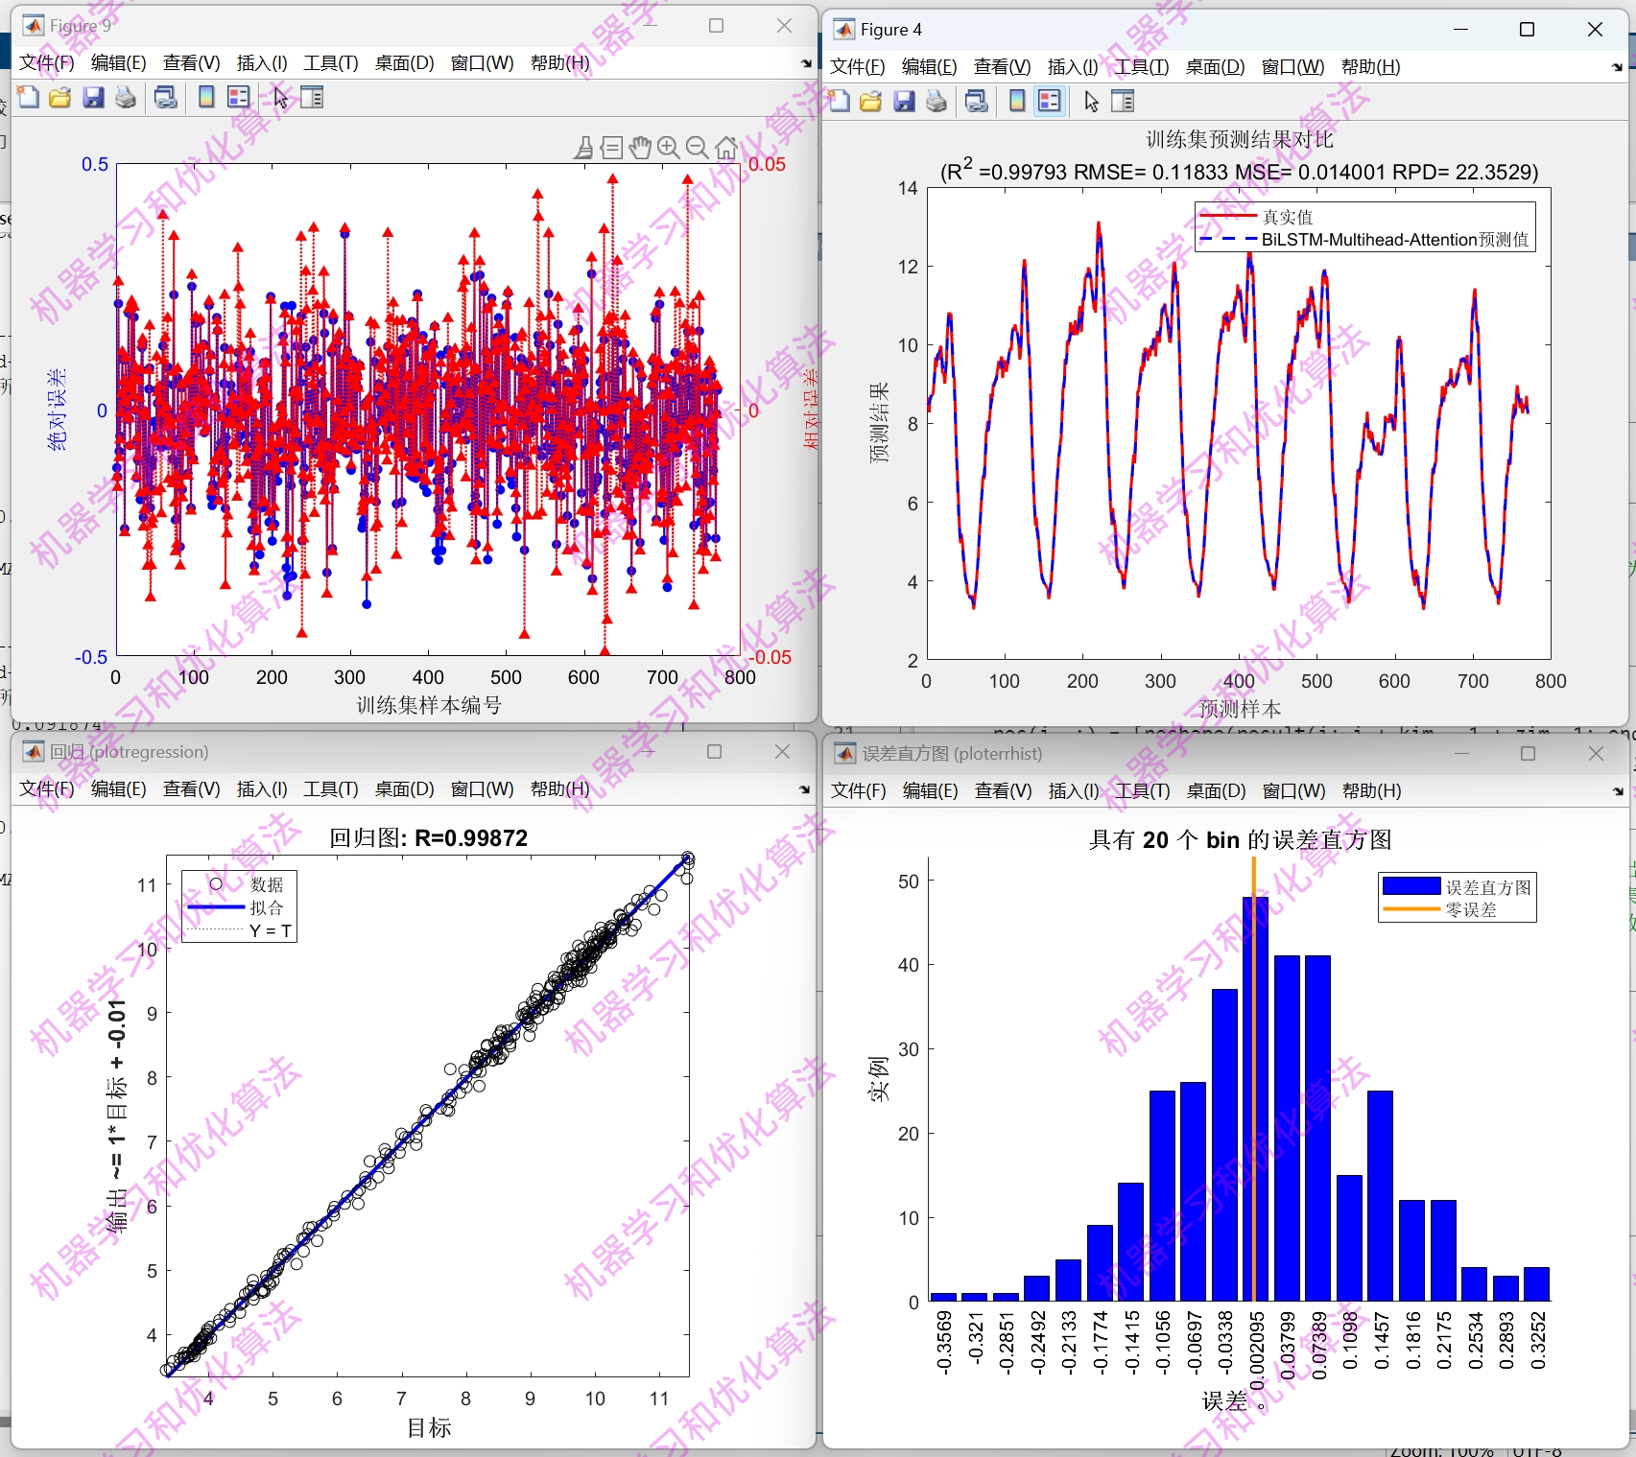Click New Figure icon in Figure 9 toolbar
The height and width of the screenshot is (1457, 1636).
[x=29, y=97]
